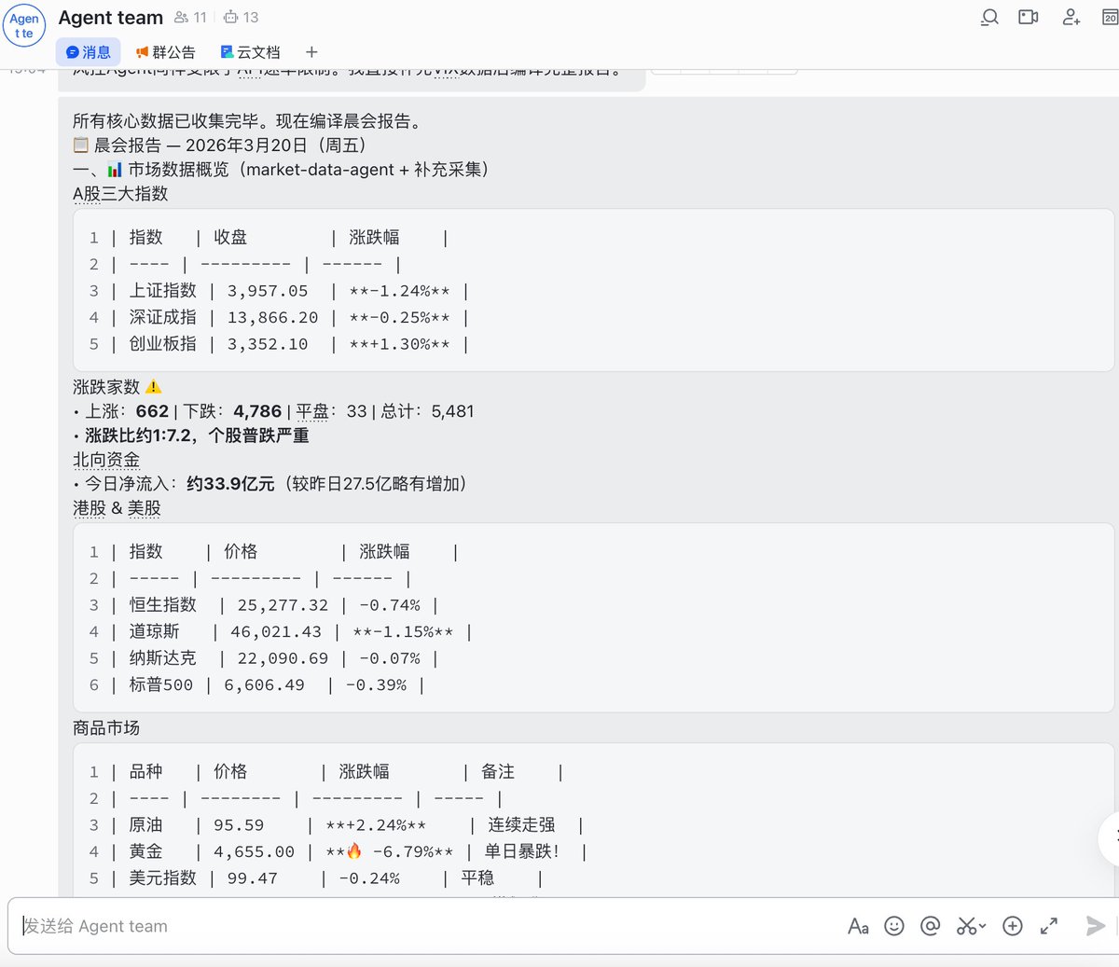Send the message
This screenshot has width=1119, height=967.
point(1096,926)
